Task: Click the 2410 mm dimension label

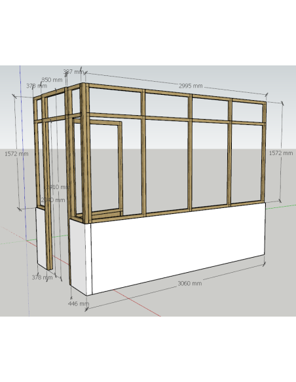Action: point(58,187)
